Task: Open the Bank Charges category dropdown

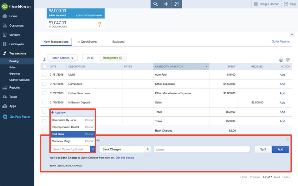Action: coord(125,149)
